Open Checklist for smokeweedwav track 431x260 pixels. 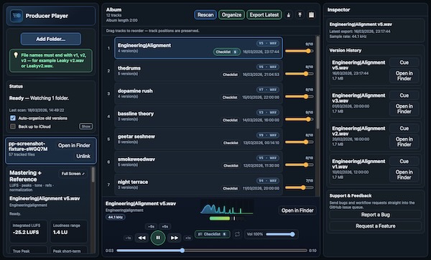point(230,166)
